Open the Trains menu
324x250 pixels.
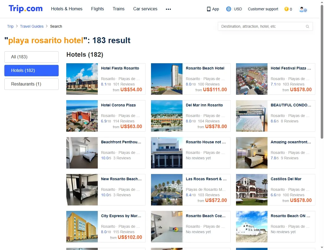click(119, 9)
